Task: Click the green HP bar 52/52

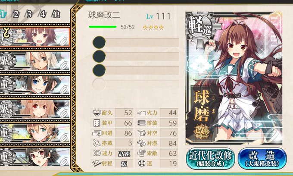Action: (103, 27)
